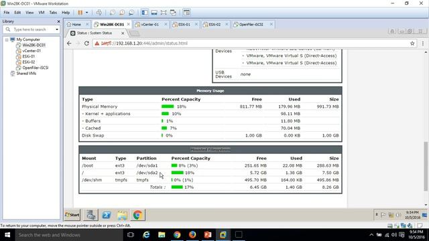Open a new browser tab in Chrome
The width and height of the screenshot is (429, 241).
134,33
